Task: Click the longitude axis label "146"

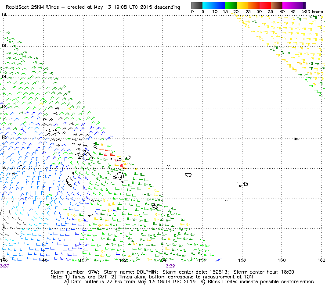Action: click(x=4, y=260)
